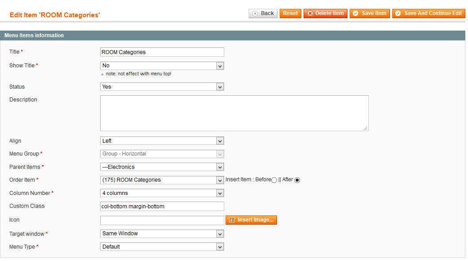Click the Delete Item button
The image size is (468, 261).
[325, 13]
